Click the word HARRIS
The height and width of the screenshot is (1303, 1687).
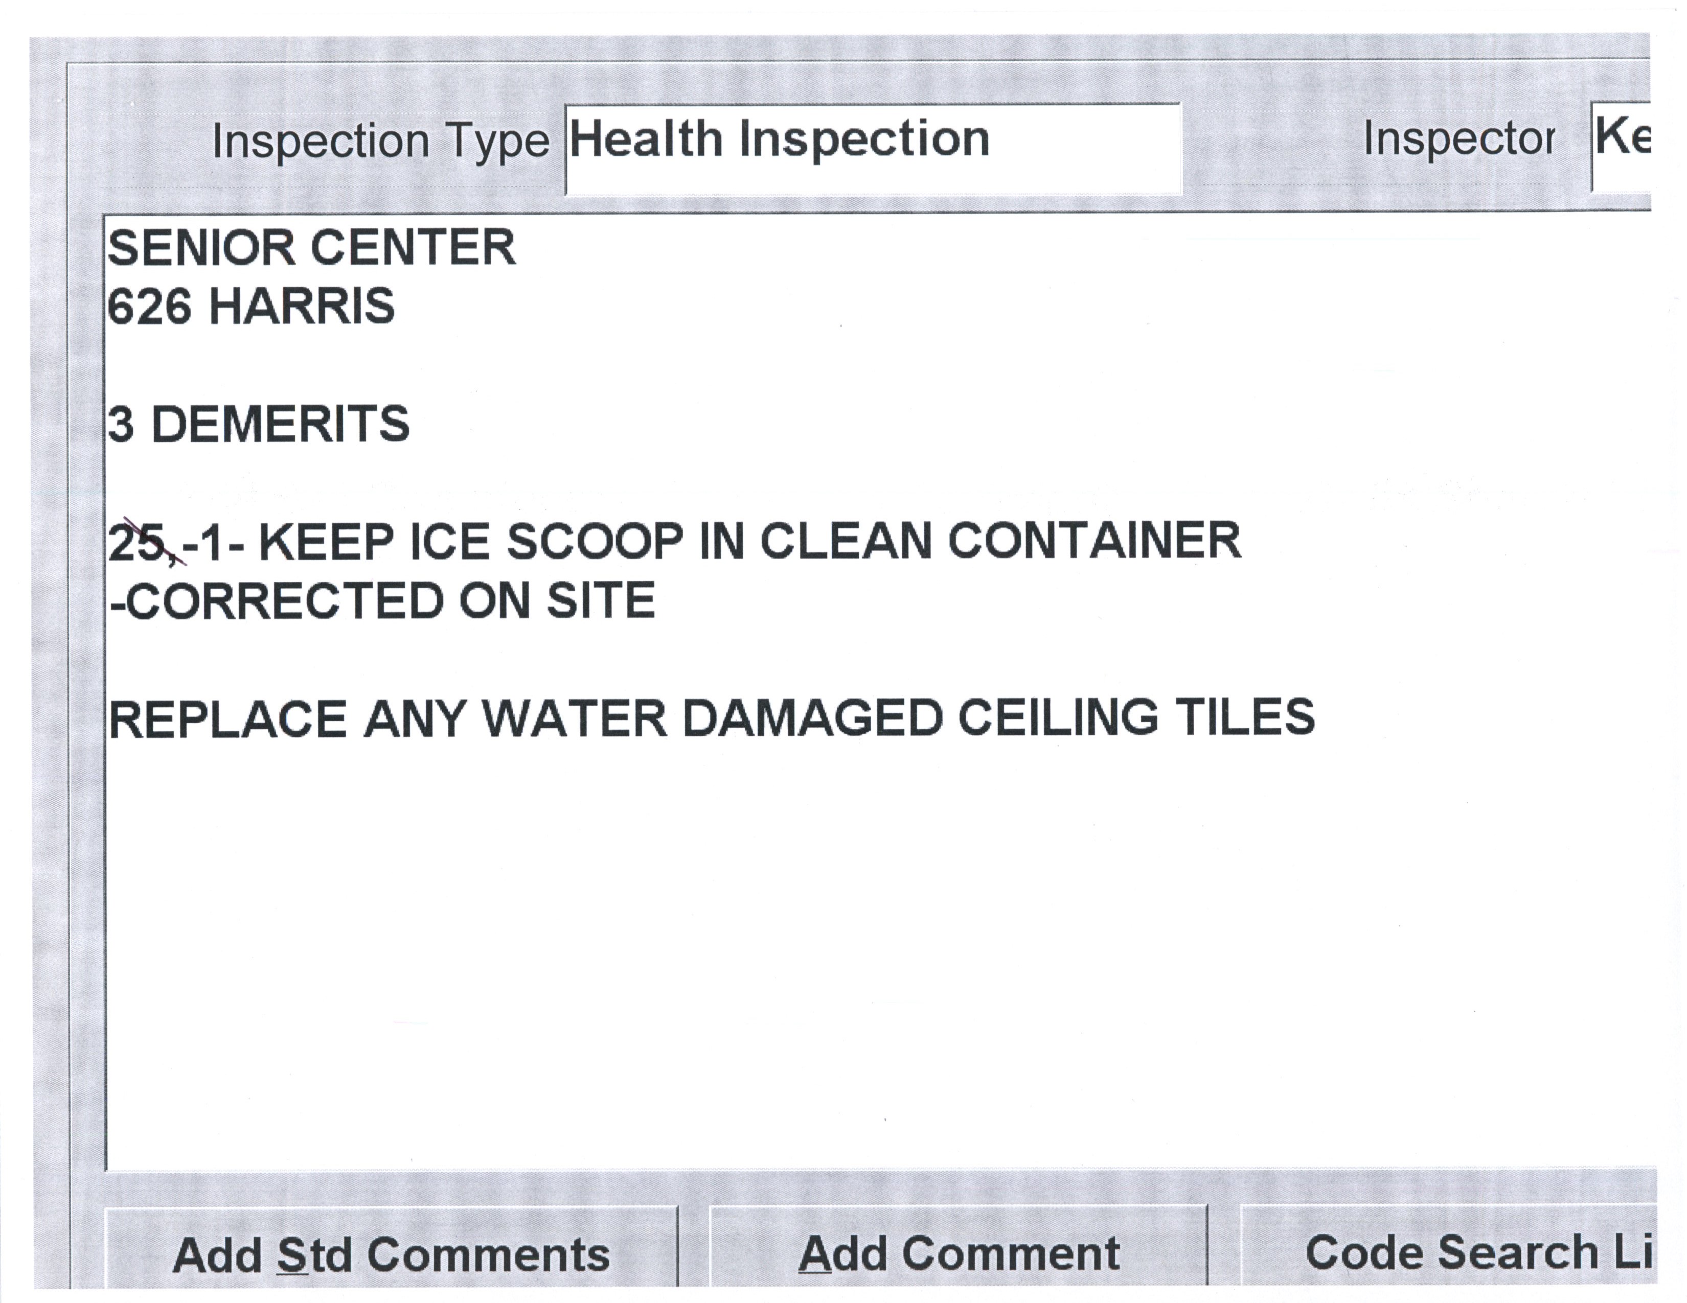click(x=302, y=307)
